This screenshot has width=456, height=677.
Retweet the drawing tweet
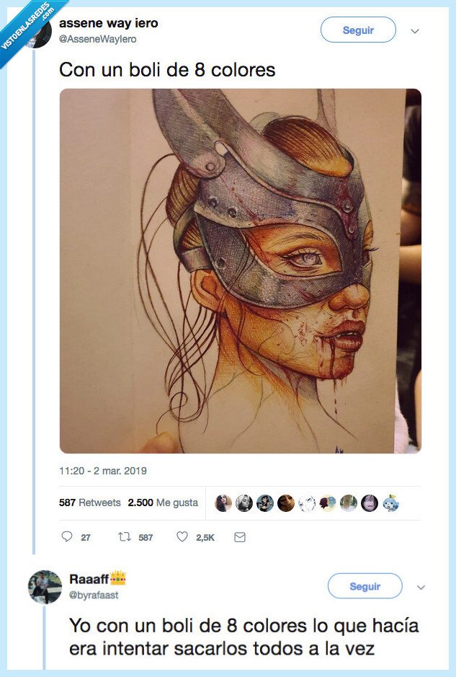123,537
